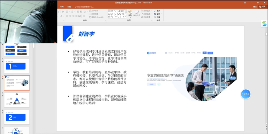
Task: Toggle bulleted list formatting
Action: (67, 11)
